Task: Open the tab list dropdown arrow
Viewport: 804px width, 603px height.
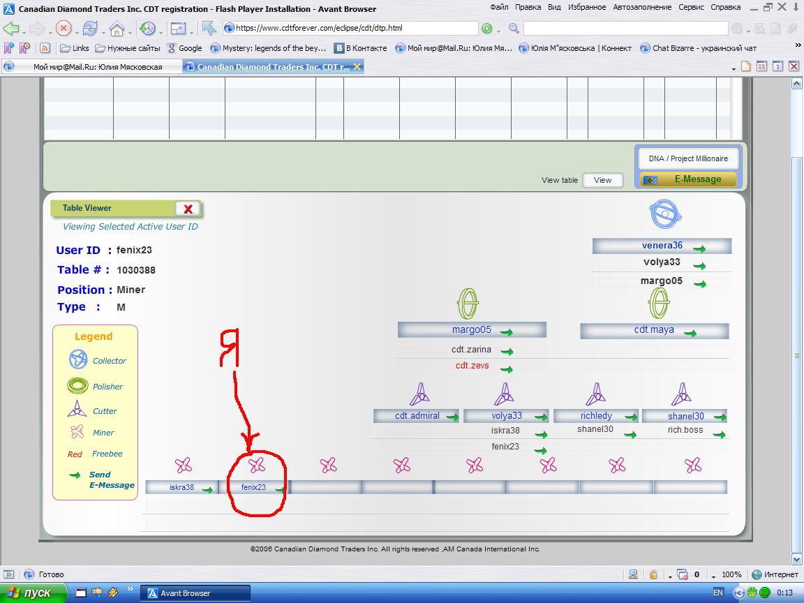Action: click(734, 68)
